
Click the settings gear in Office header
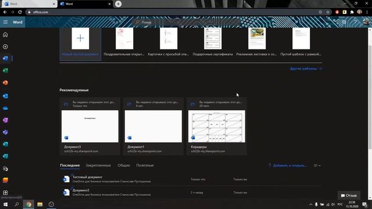344,22
